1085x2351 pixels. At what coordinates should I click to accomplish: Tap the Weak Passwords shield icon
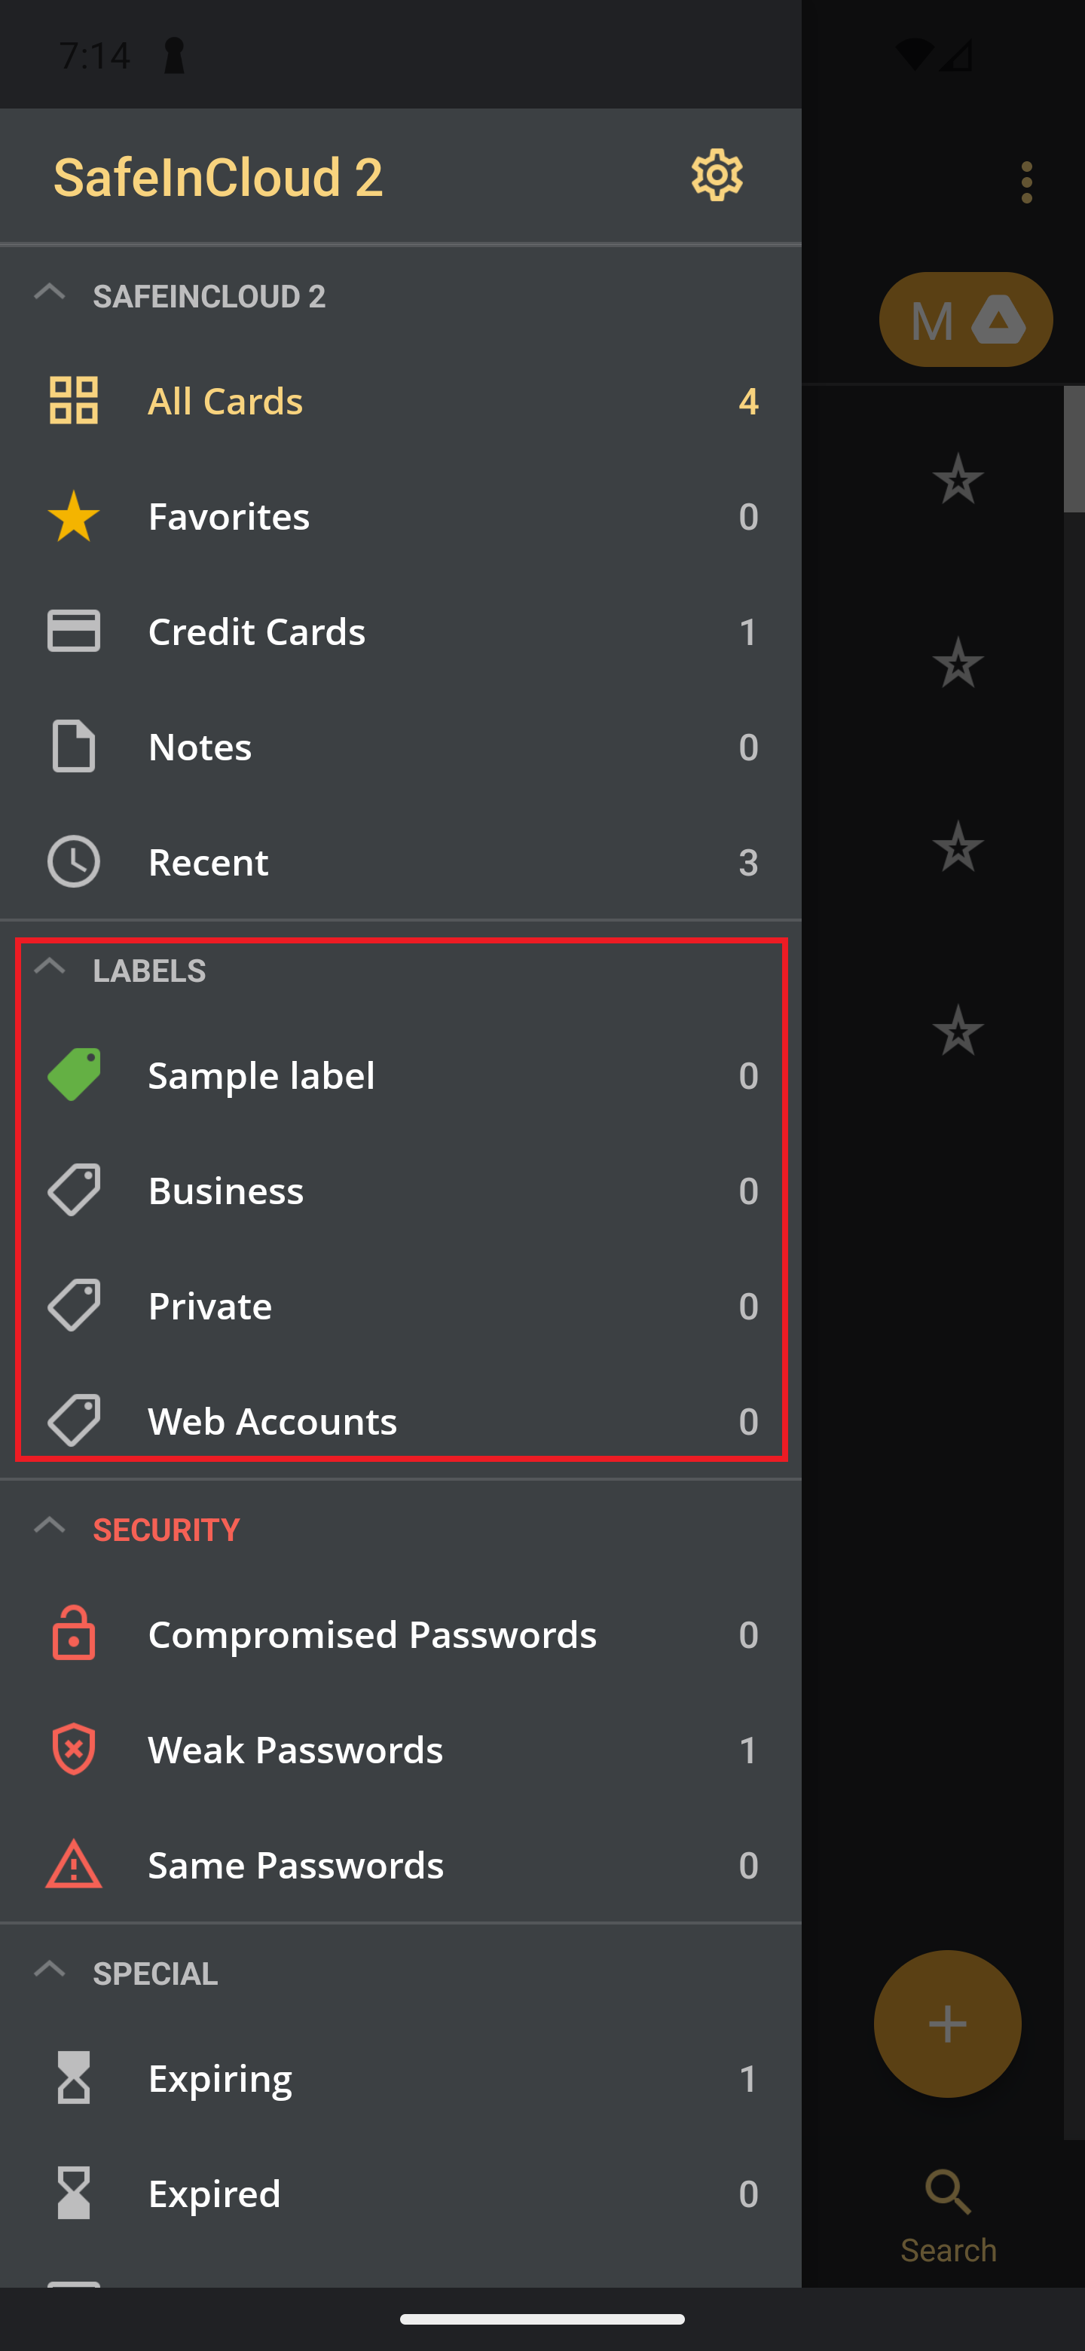coord(74,1749)
